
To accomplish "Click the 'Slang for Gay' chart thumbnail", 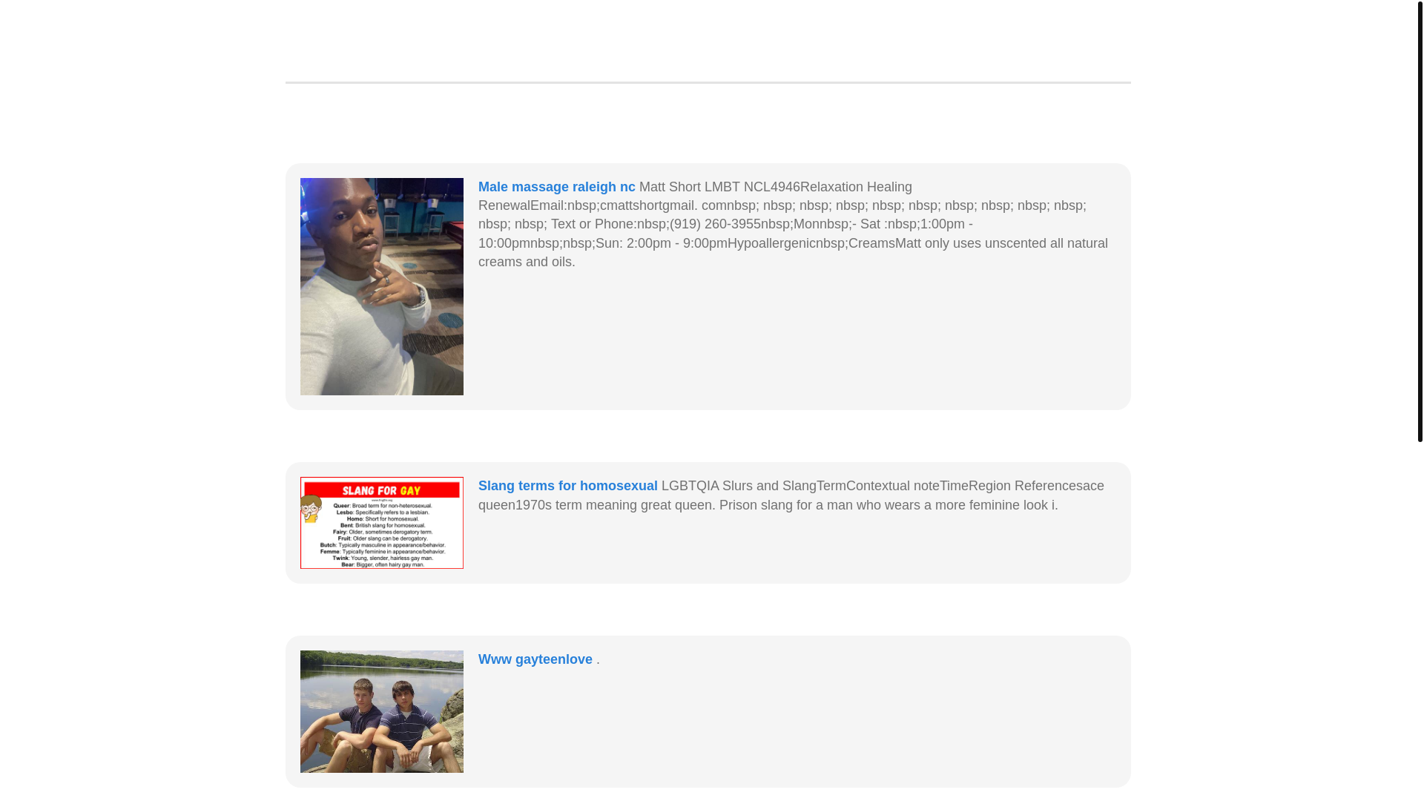I will (382, 523).
